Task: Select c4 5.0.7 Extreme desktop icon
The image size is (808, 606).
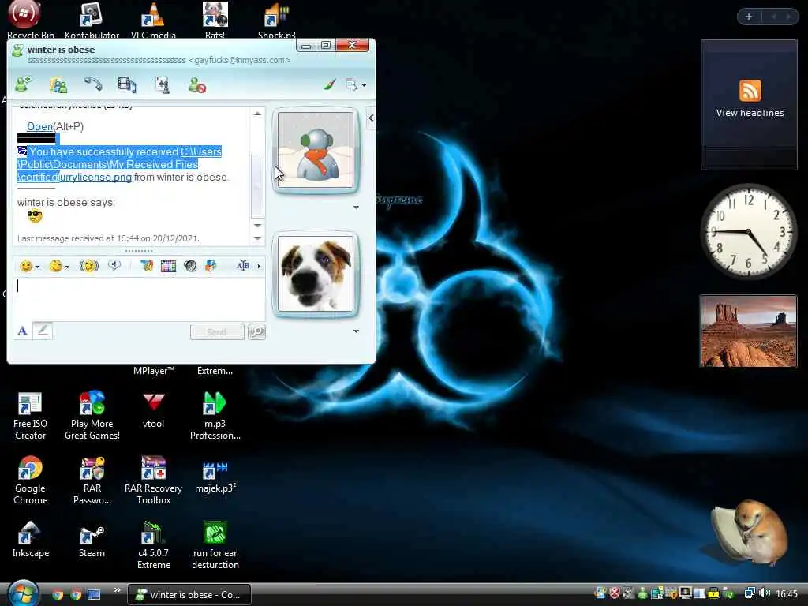Action: pos(154,545)
